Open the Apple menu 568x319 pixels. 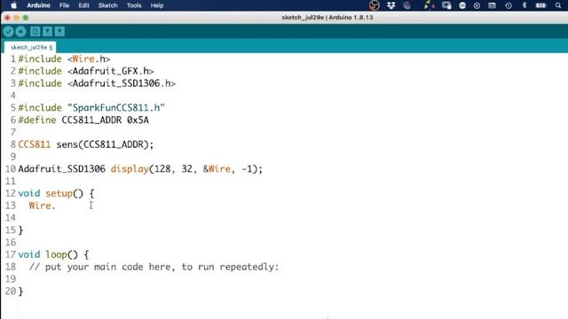click(13, 5)
